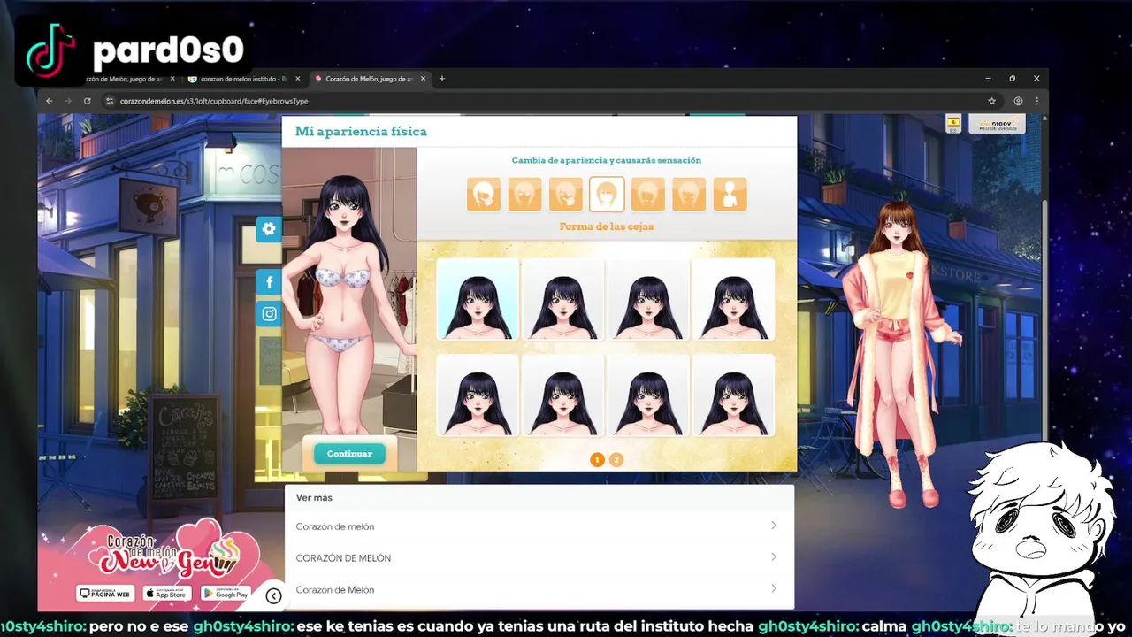Viewport: 1132px width, 637px height.
Task: Open the eyebrows category icon currently highlighted
Action: (x=607, y=195)
